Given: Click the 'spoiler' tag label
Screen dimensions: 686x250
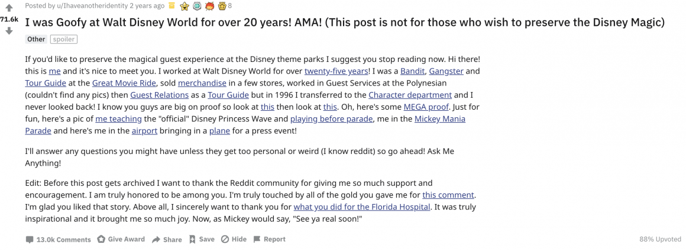Looking at the screenshot, I should pos(64,39).
